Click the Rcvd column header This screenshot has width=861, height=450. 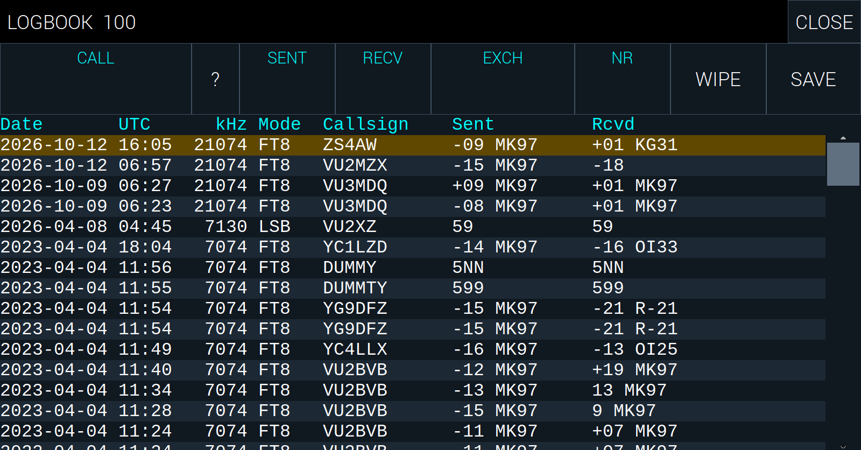point(613,124)
